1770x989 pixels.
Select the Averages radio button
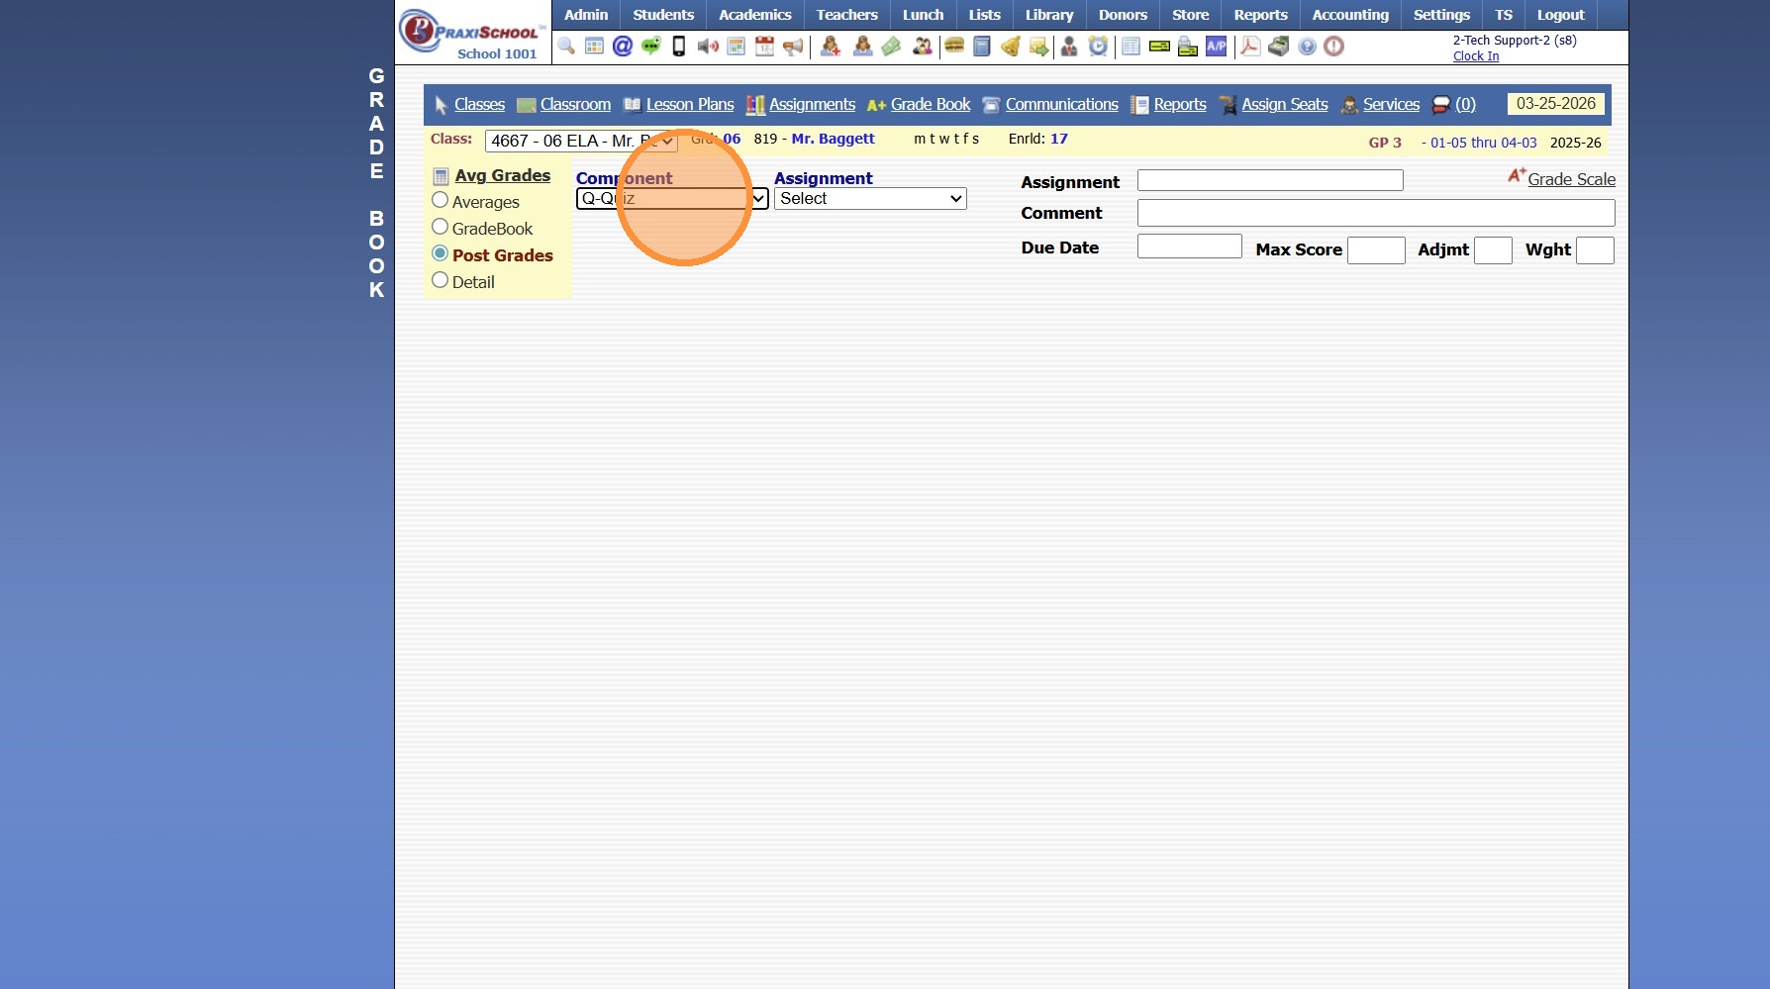coord(441,200)
